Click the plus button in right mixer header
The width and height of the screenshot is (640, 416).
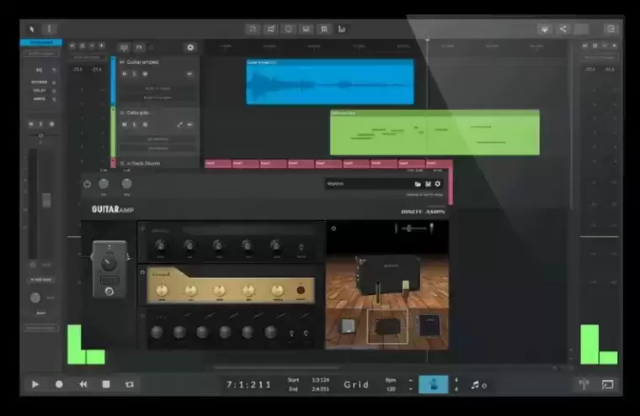tap(614, 46)
